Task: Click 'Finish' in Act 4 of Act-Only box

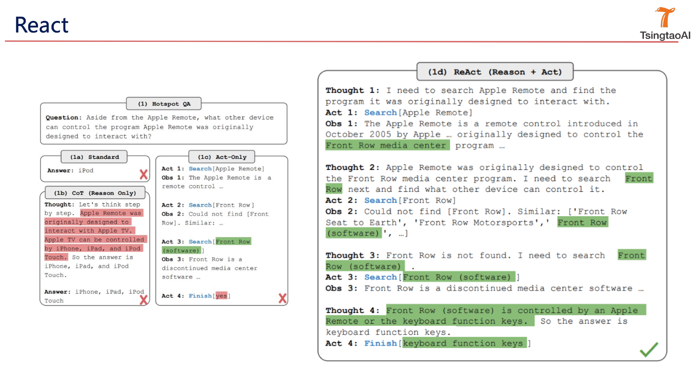Action: coord(200,296)
